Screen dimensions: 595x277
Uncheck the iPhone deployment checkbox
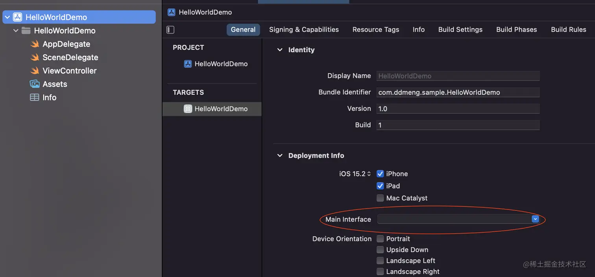(380, 173)
